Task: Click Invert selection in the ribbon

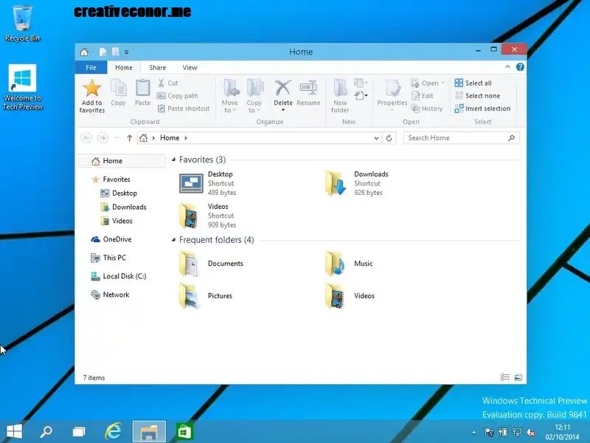Action: pos(482,109)
